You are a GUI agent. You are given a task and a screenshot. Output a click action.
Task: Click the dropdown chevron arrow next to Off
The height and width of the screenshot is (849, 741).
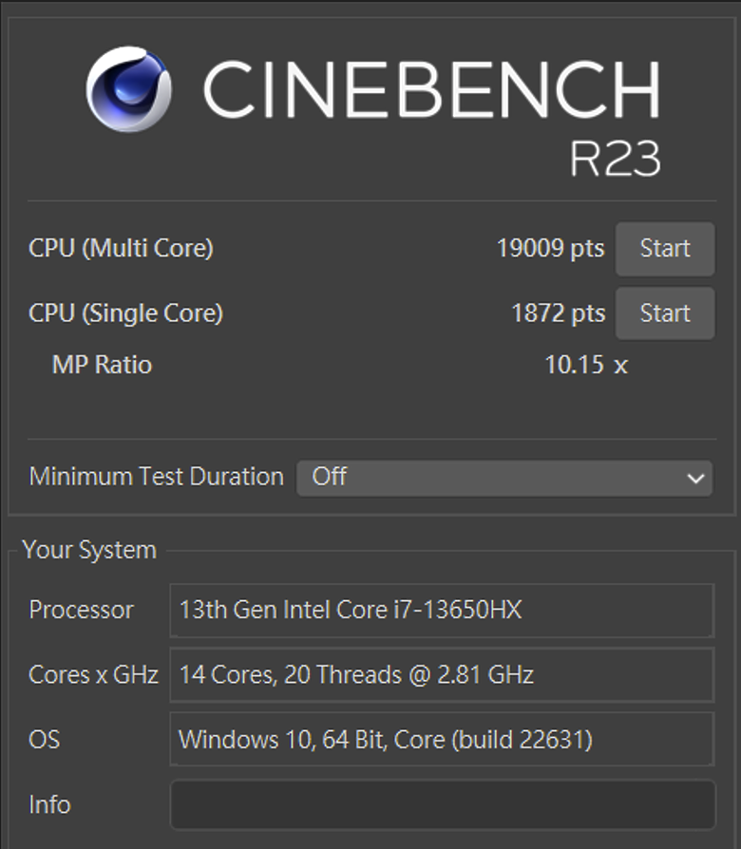coord(695,478)
